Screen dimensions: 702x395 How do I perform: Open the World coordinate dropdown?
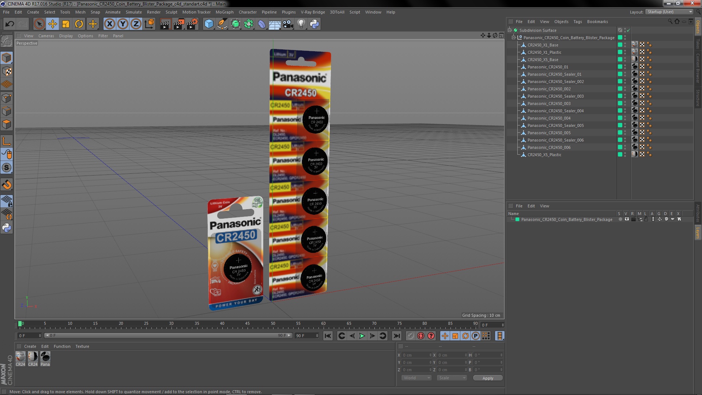[x=416, y=378]
